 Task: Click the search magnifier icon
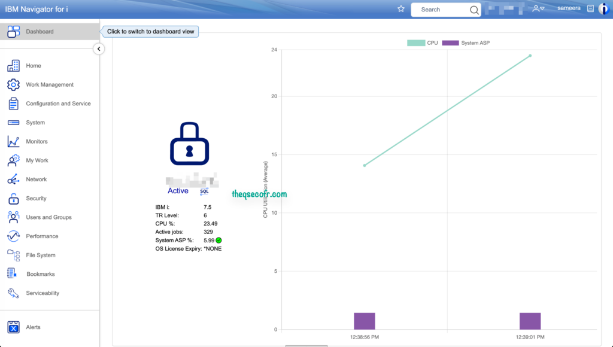coord(474,10)
